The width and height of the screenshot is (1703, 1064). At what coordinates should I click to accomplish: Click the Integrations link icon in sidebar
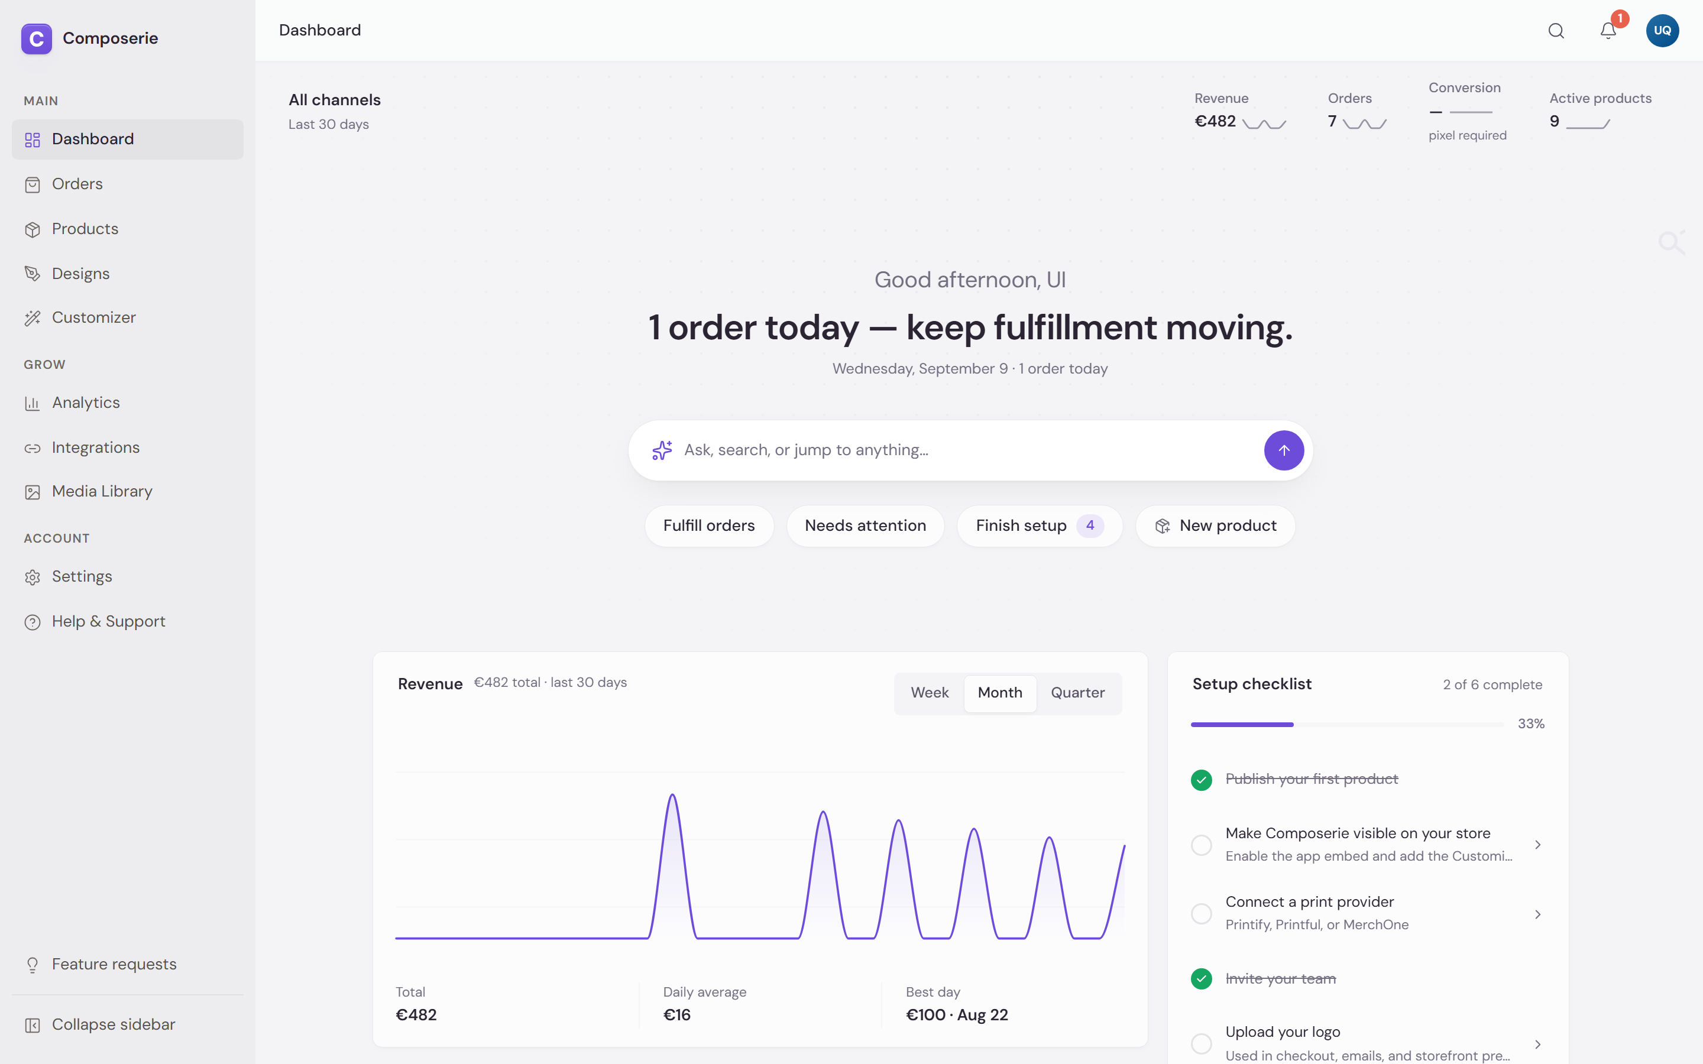coord(33,448)
